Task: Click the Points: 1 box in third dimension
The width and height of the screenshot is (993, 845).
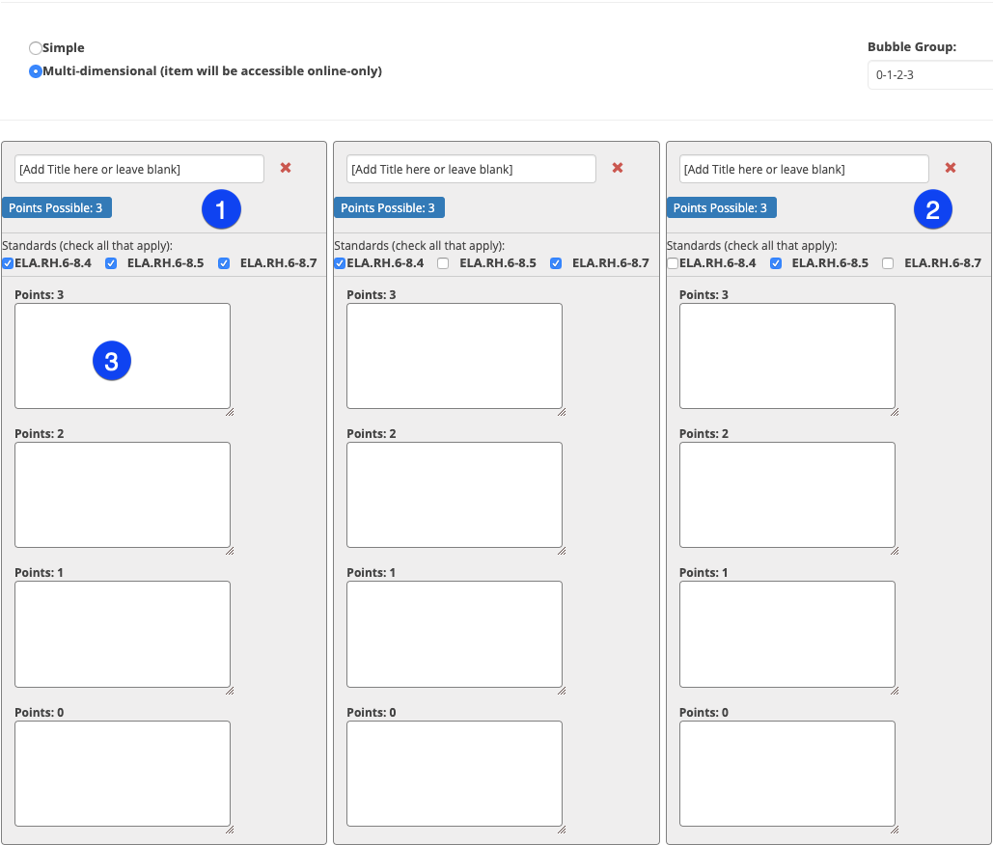Action: 787,634
